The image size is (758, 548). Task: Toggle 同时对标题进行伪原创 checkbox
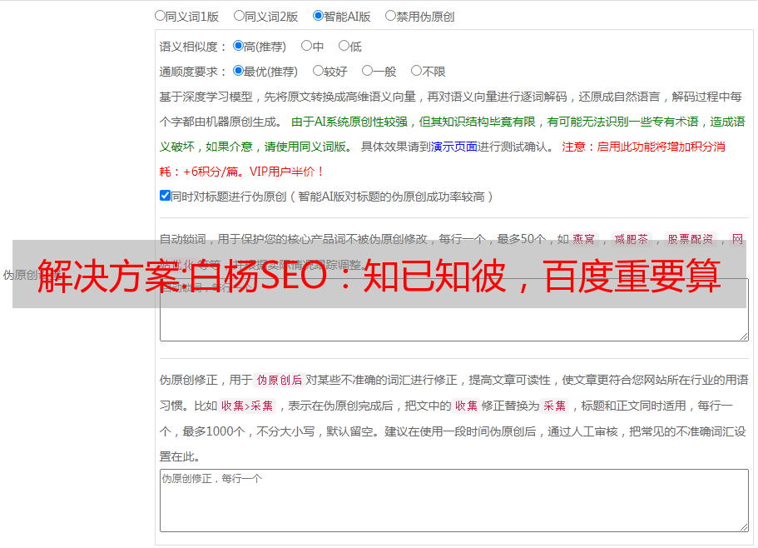click(x=165, y=196)
